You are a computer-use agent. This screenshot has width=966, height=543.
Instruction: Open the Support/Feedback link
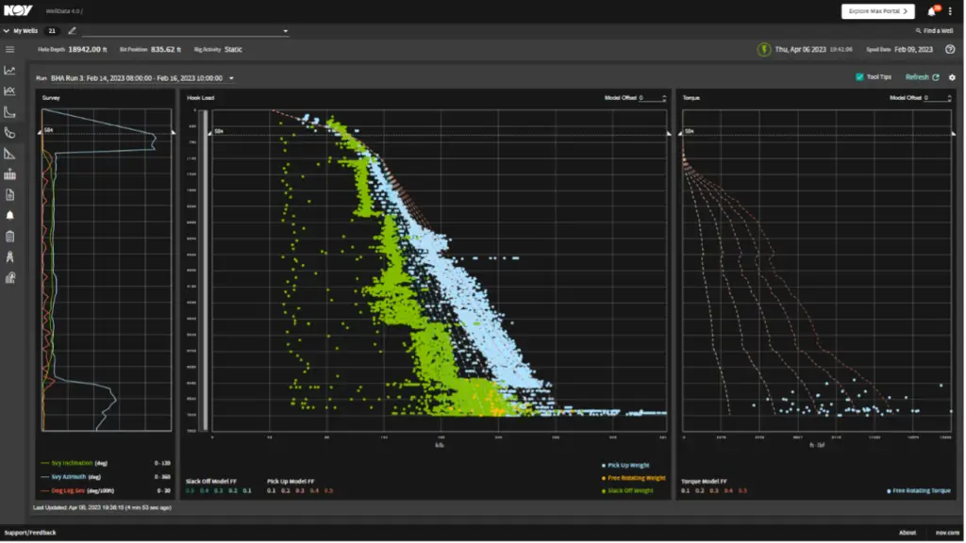click(30, 534)
